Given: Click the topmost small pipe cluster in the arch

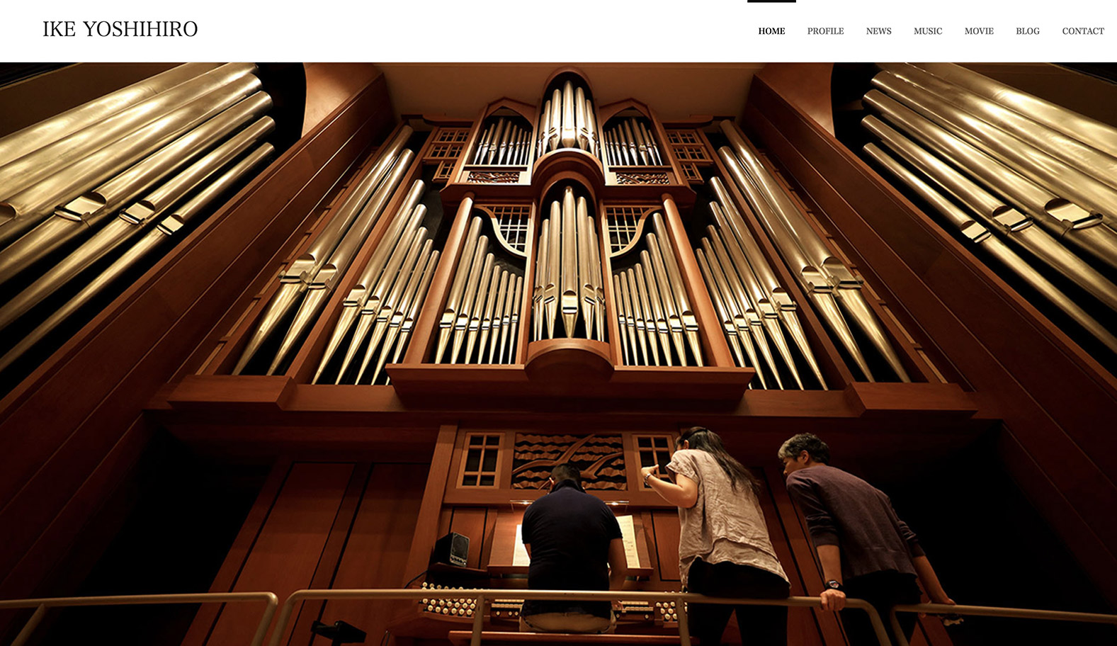Looking at the screenshot, I should pos(569,115).
